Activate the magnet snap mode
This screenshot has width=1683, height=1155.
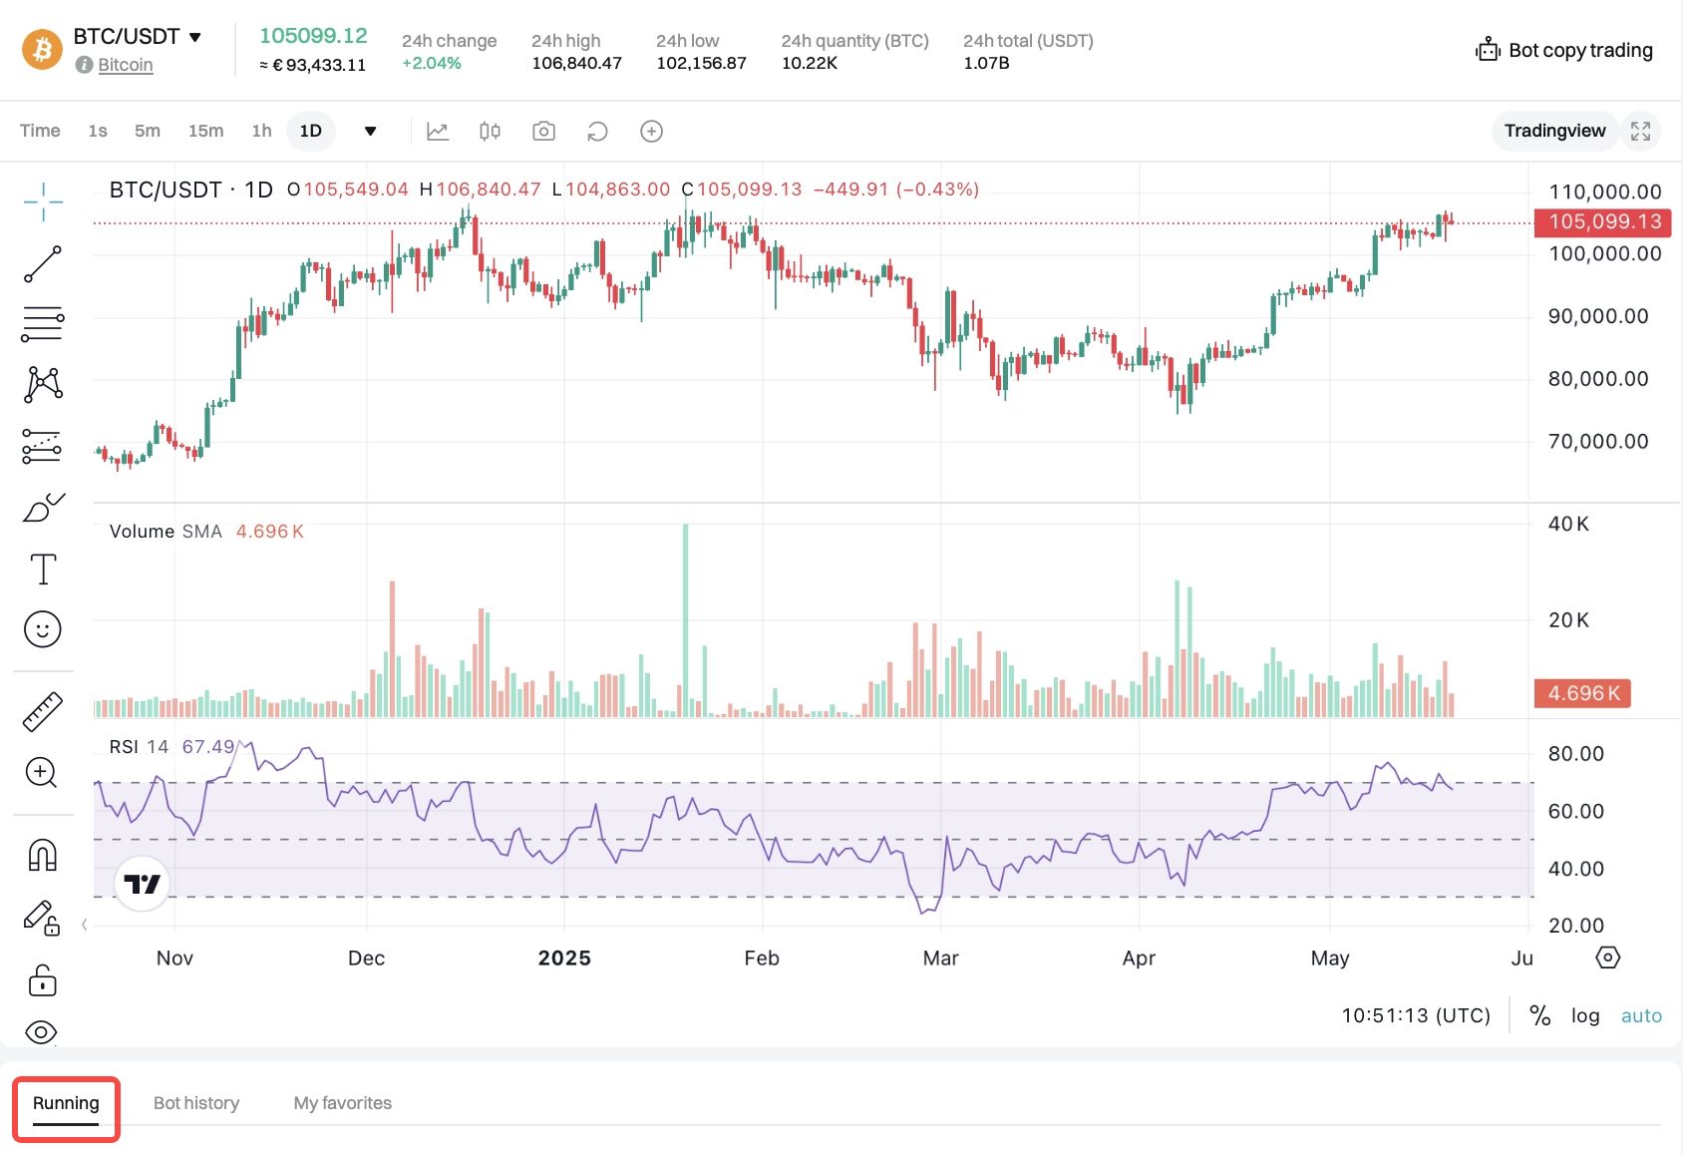coord(43,855)
